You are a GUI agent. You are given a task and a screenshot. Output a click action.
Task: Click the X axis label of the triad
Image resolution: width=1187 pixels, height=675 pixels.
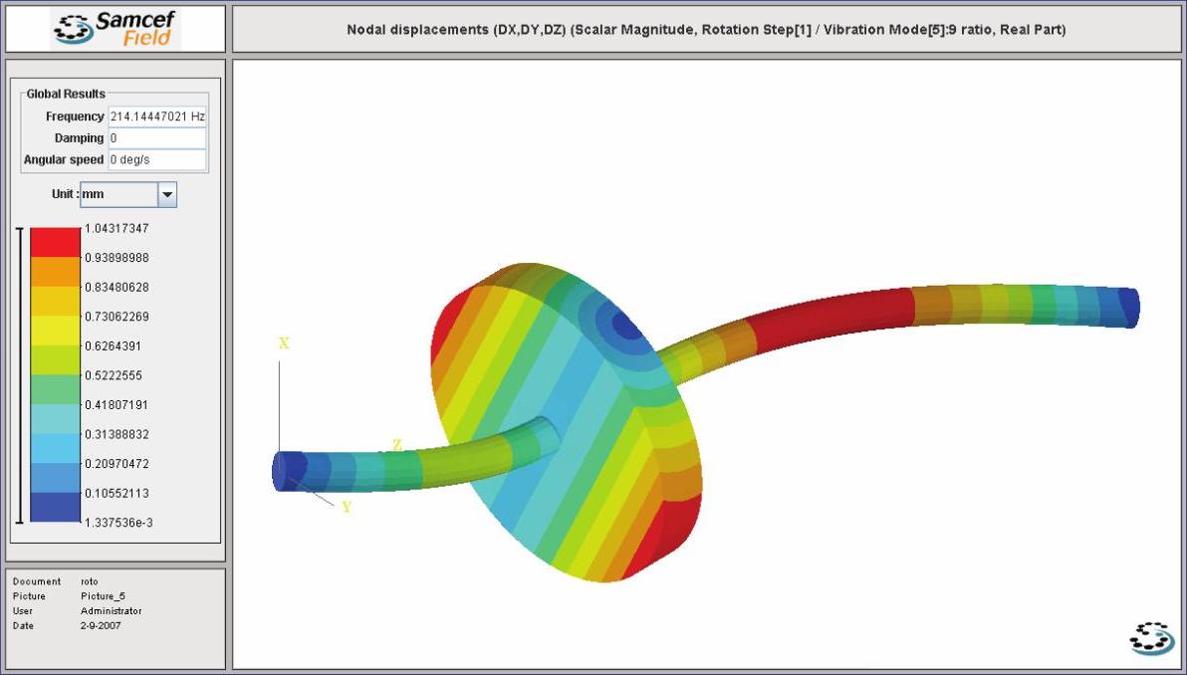(x=284, y=343)
